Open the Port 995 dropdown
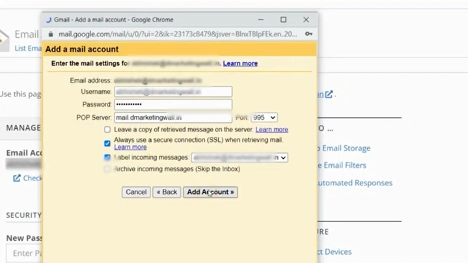468x263 pixels. click(x=264, y=118)
